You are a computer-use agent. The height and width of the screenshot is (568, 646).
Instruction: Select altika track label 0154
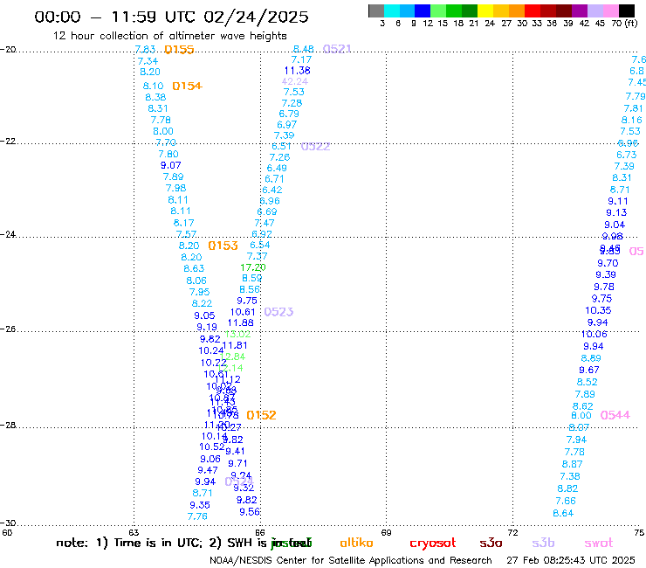click(187, 86)
